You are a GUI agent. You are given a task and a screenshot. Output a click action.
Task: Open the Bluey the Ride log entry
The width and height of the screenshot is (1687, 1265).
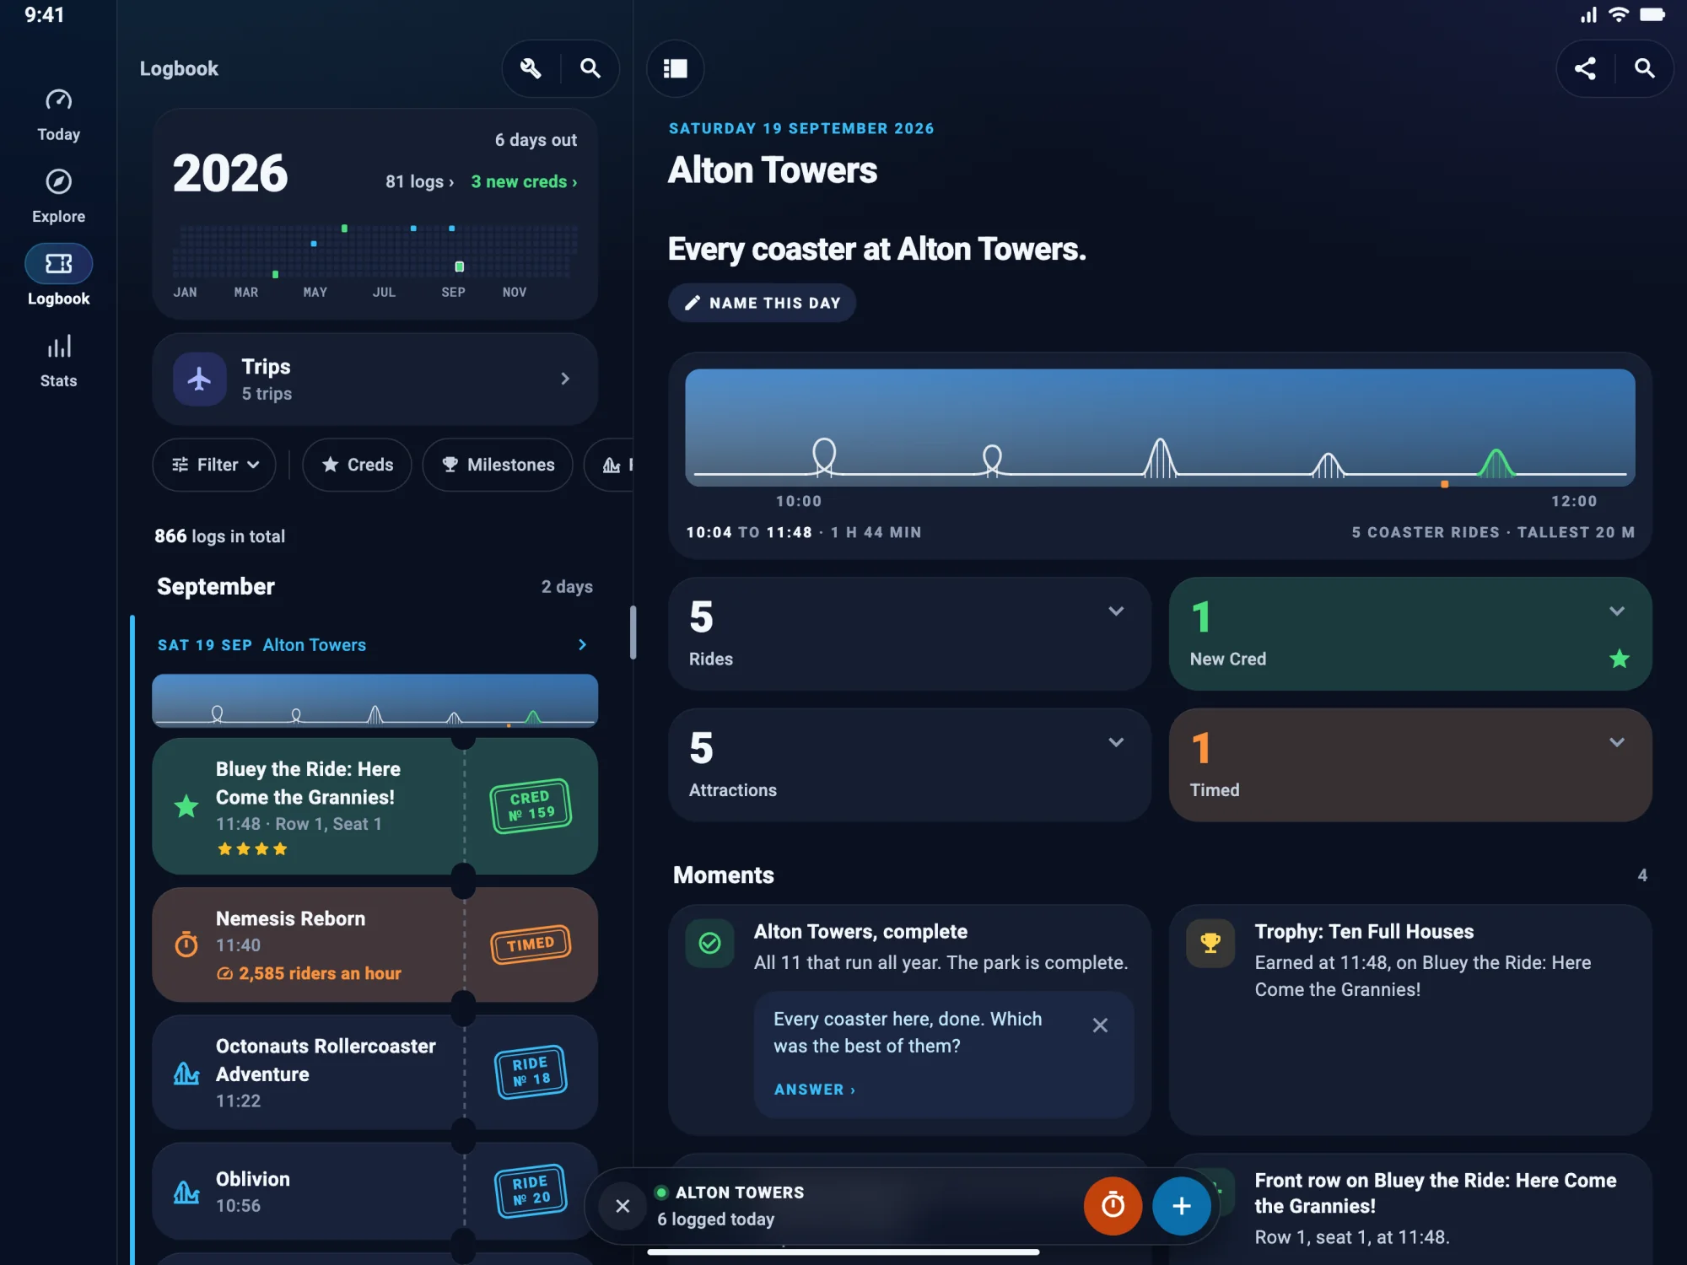coord(375,805)
